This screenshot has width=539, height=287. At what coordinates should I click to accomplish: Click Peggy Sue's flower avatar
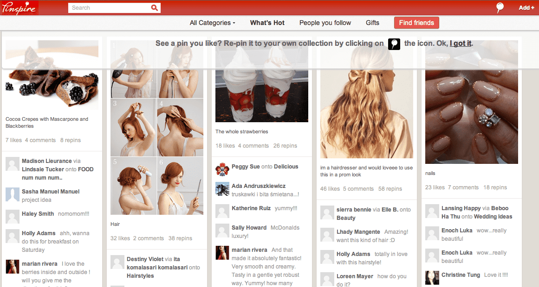(222, 170)
